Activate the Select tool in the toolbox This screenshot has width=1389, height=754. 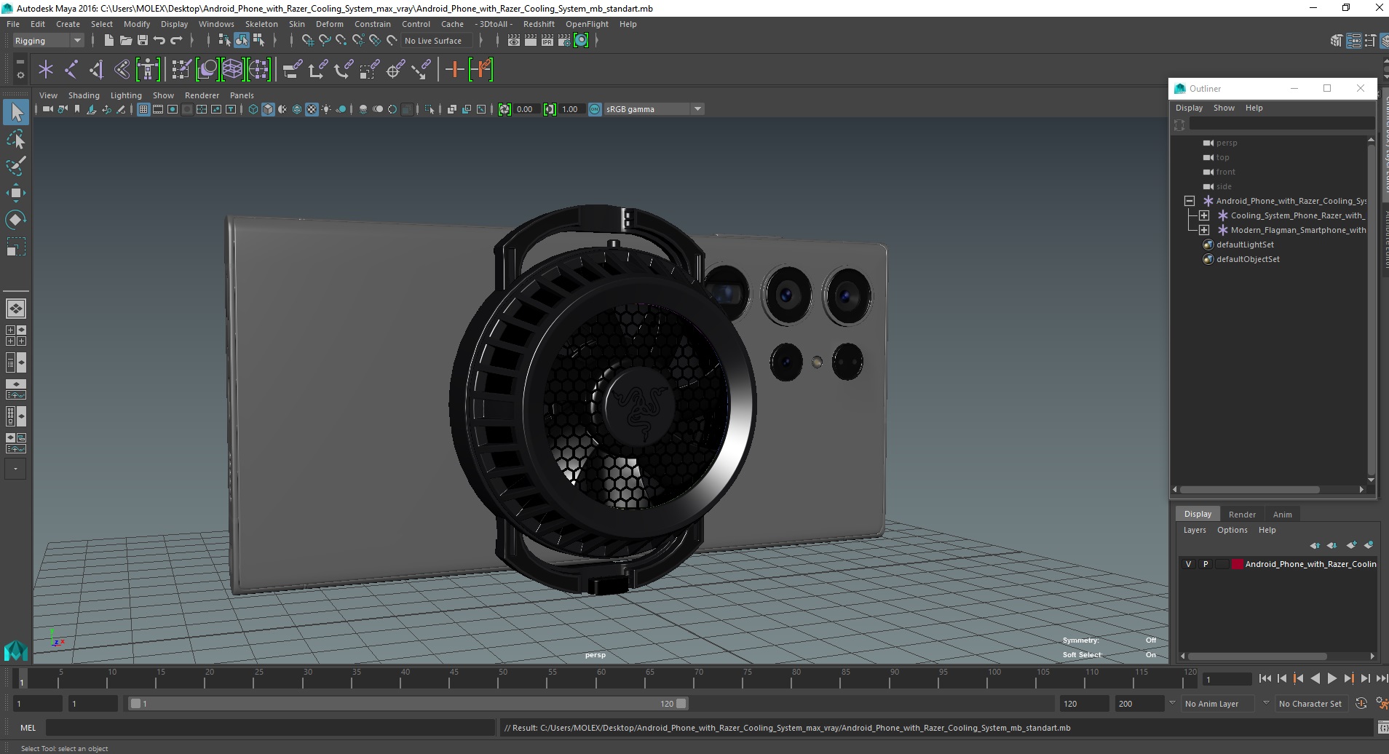click(16, 112)
